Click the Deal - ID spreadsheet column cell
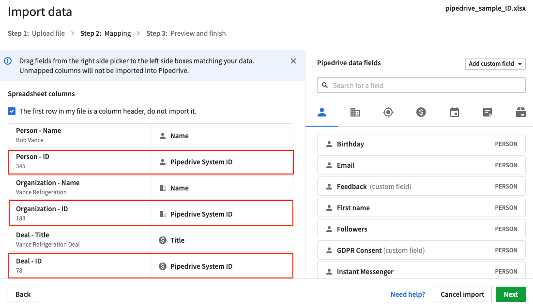The height and width of the screenshot is (306, 533). click(x=79, y=266)
